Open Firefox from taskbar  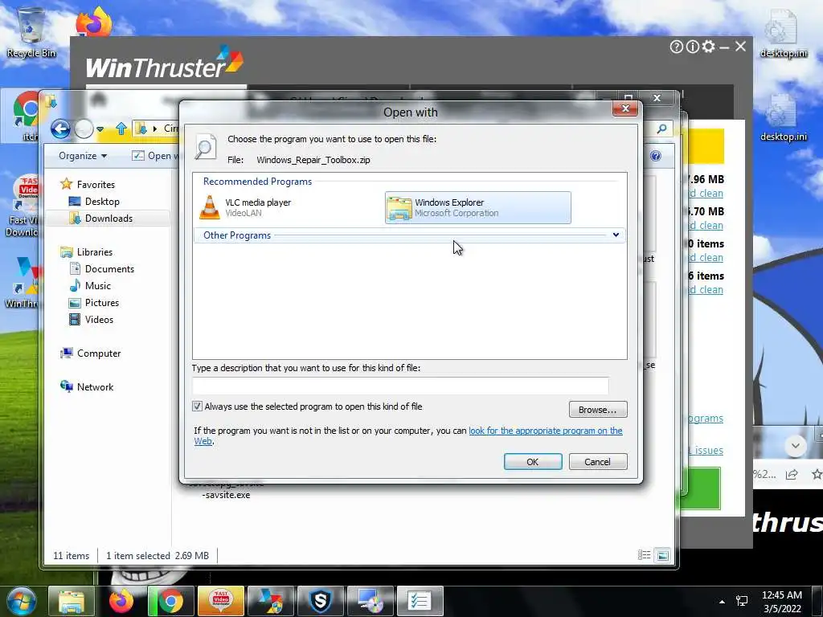(121, 601)
